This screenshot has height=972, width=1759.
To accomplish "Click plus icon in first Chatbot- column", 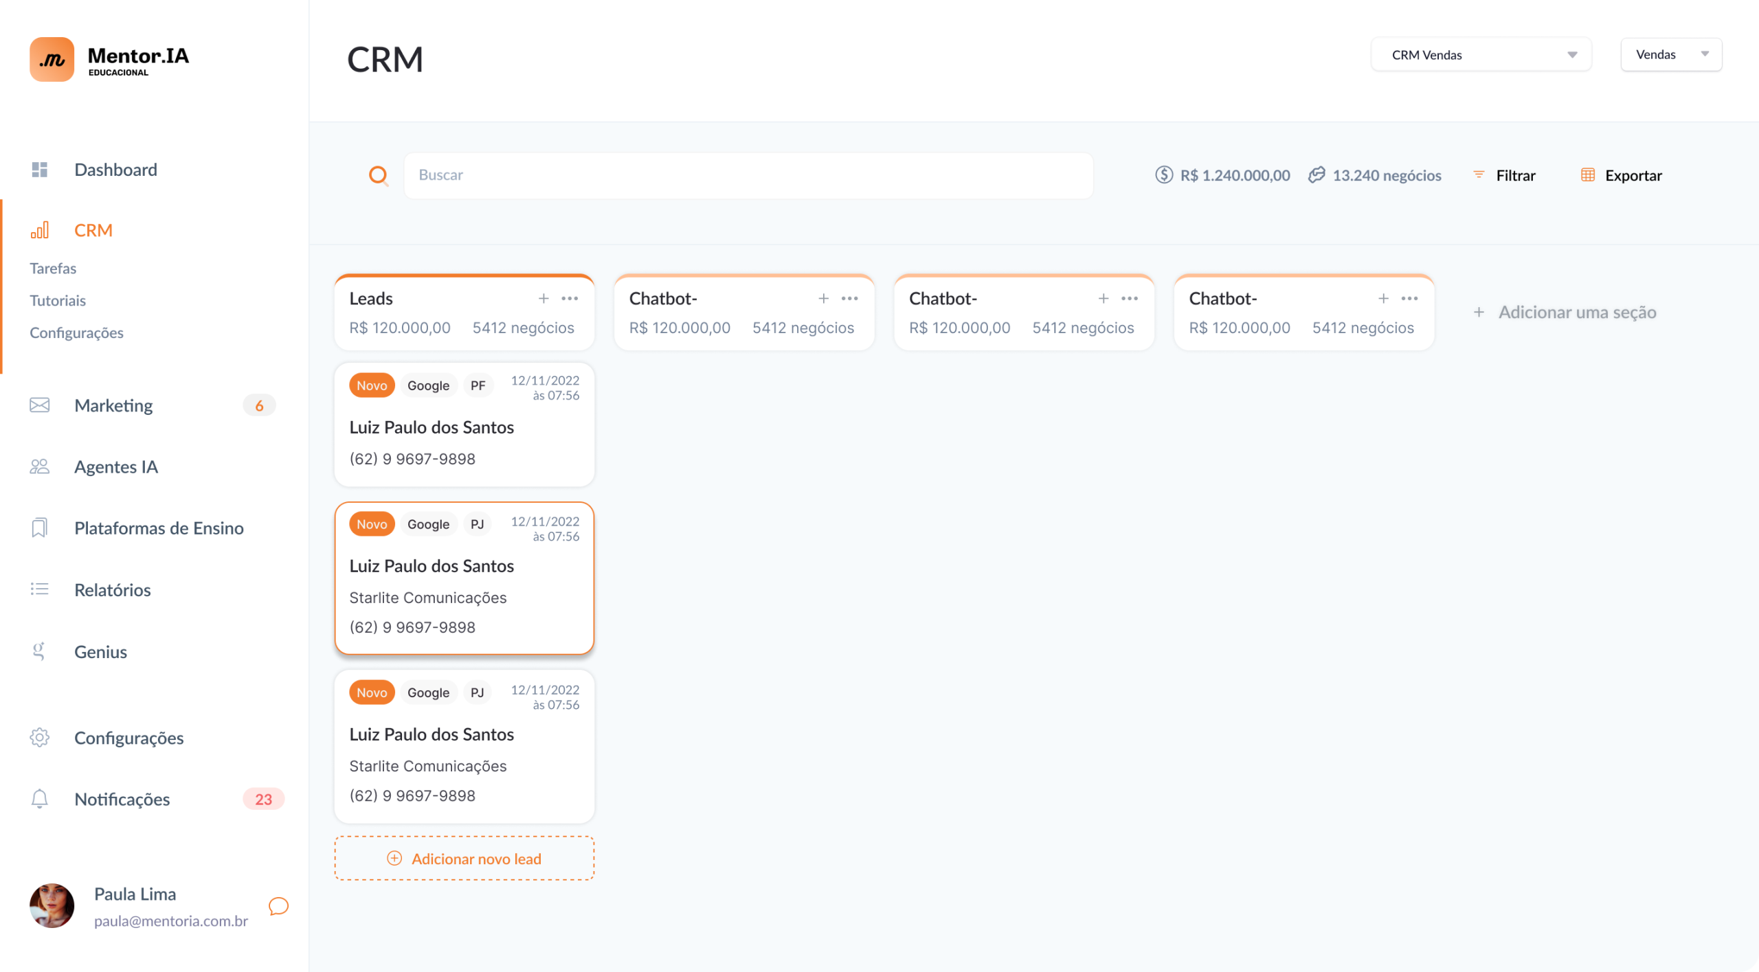I will pyautogui.click(x=823, y=299).
